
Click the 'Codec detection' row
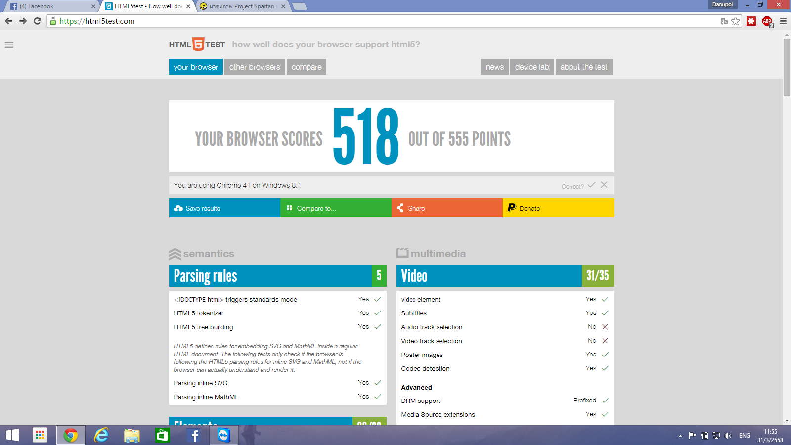click(505, 368)
